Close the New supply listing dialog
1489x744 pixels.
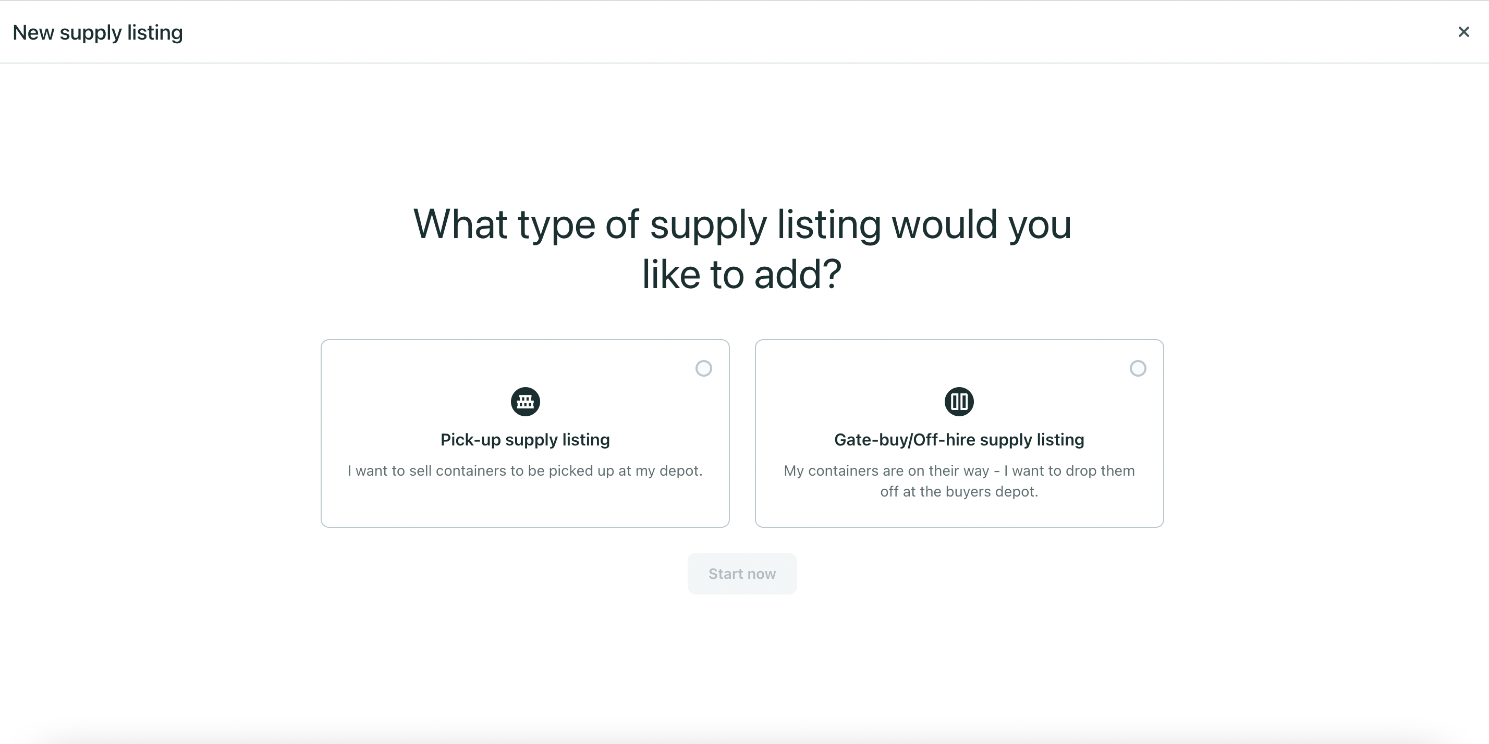click(1463, 32)
